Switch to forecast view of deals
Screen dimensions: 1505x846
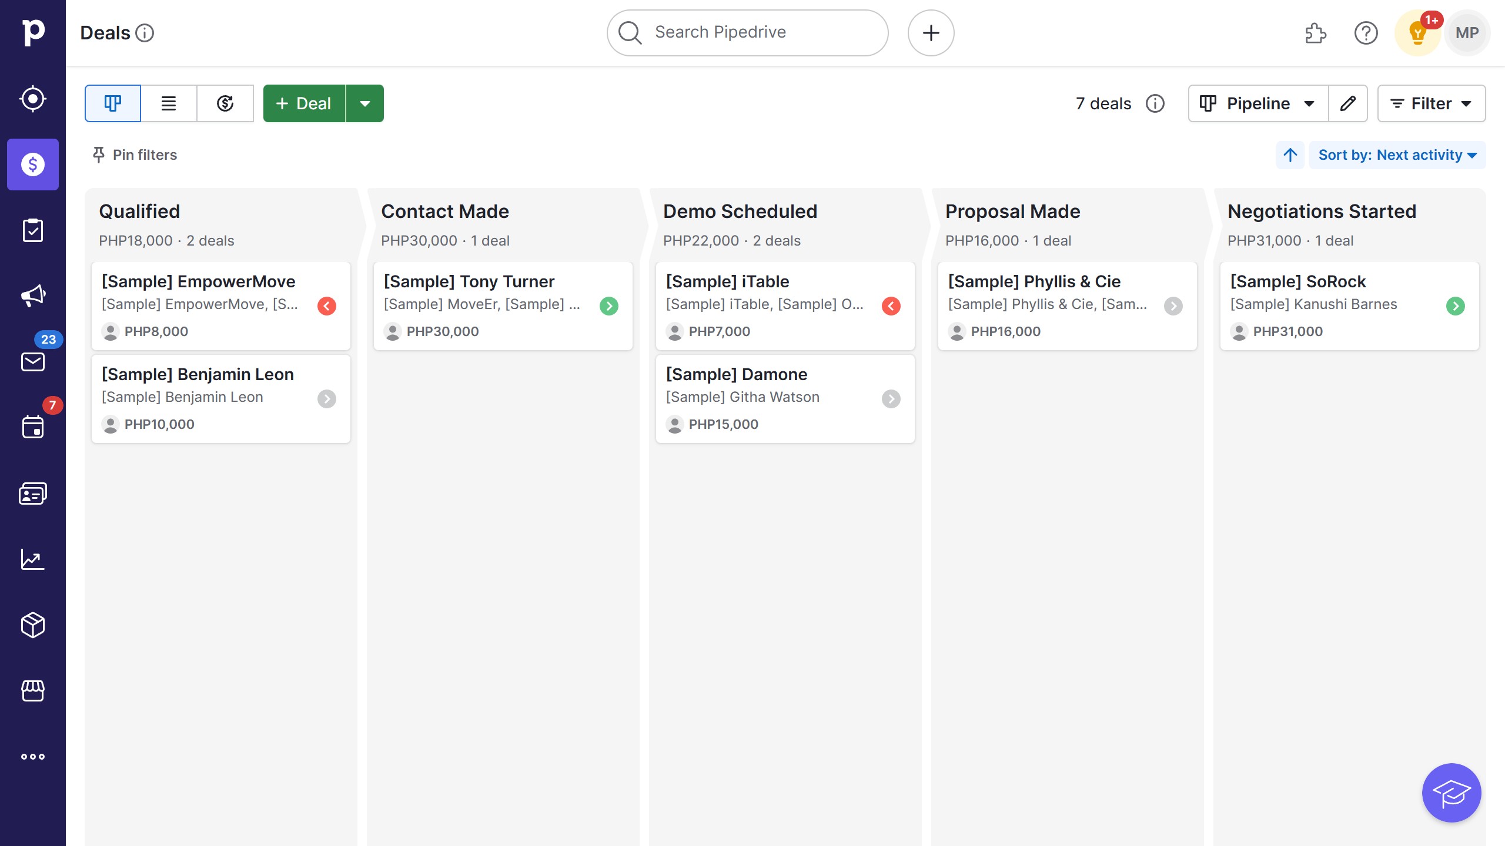(x=225, y=103)
